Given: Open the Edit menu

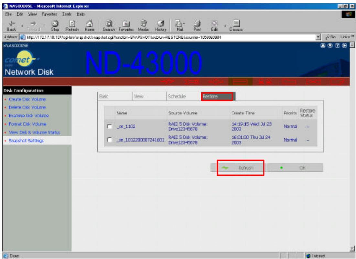Looking at the screenshot, I should coord(20,14).
